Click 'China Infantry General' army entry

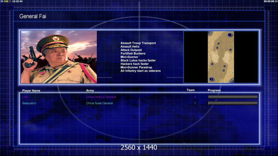tap(101, 97)
